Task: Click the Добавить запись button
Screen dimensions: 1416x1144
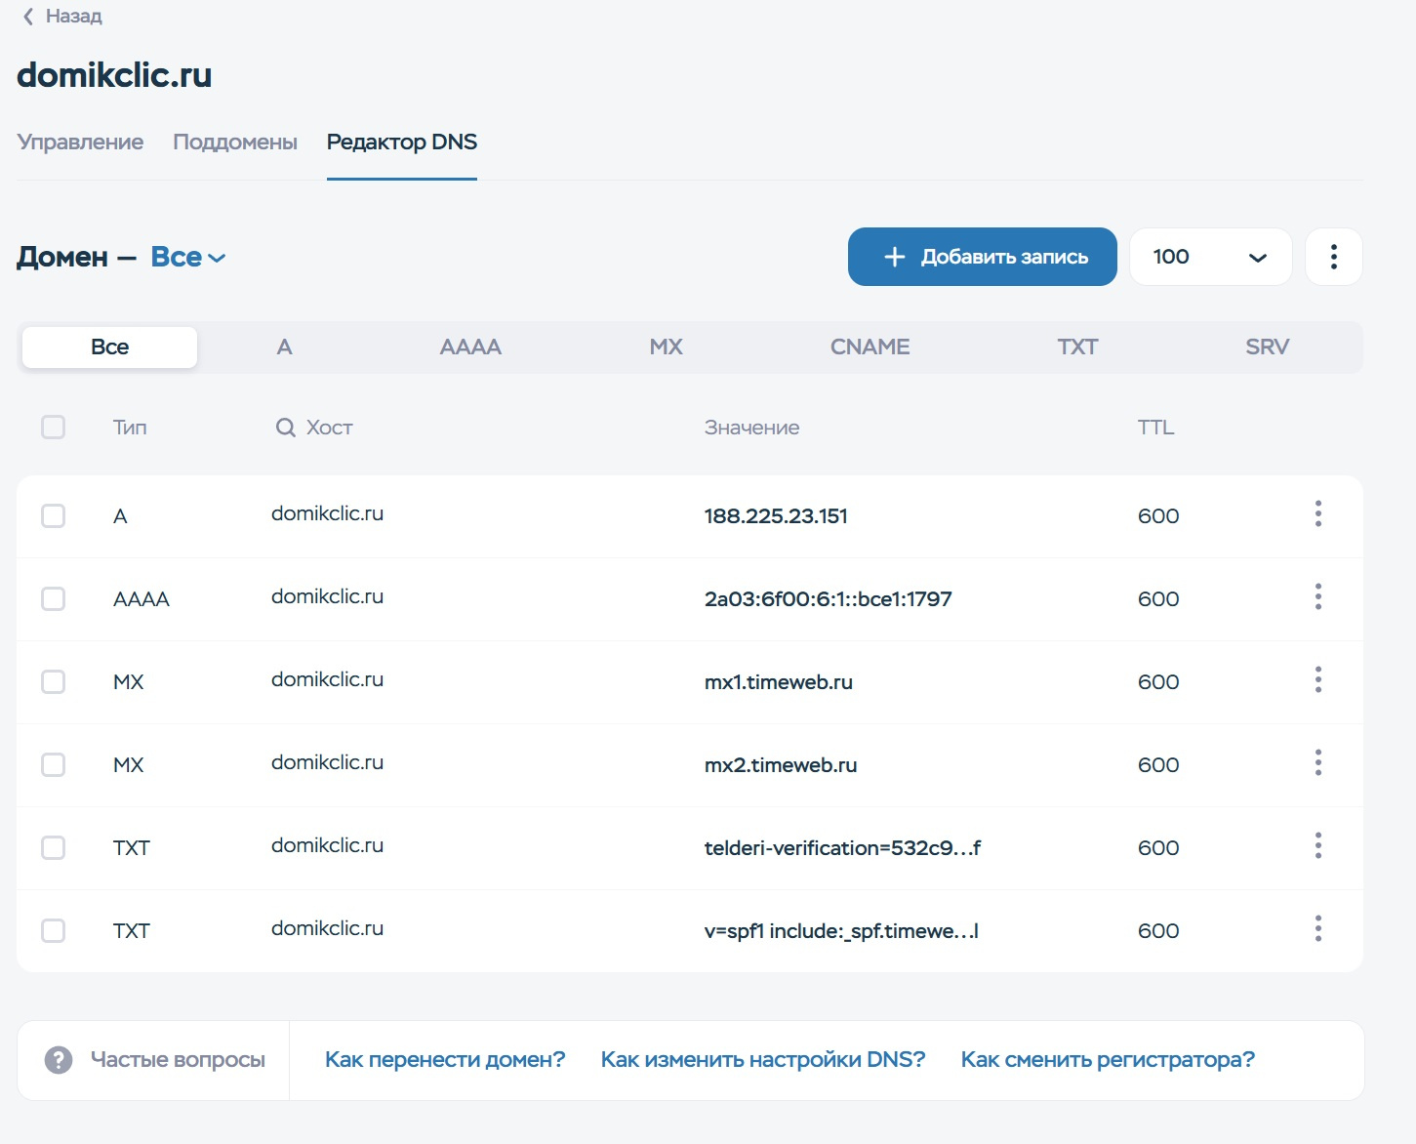Action: click(x=982, y=257)
